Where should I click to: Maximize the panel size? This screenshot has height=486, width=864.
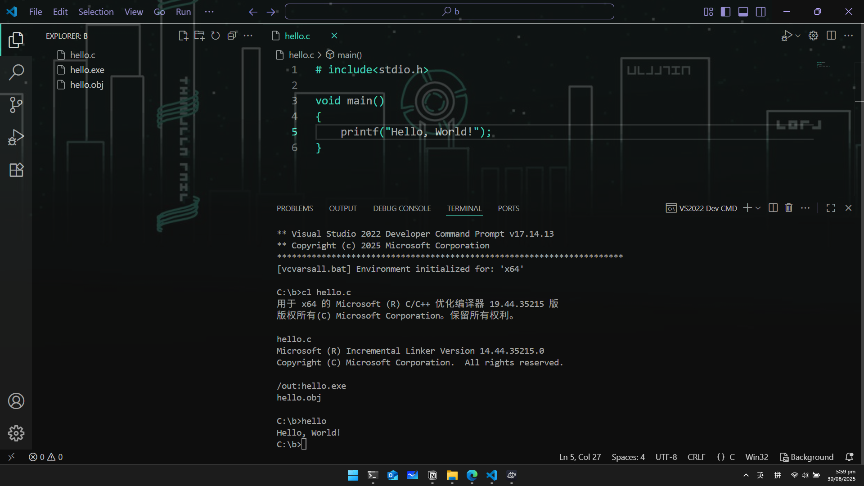tap(831, 208)
